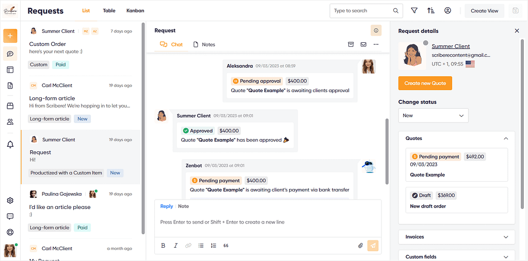Viewport: 528px width, 261px height.
Task: Click the orange plus create button
Action: [x=10, y=36]
